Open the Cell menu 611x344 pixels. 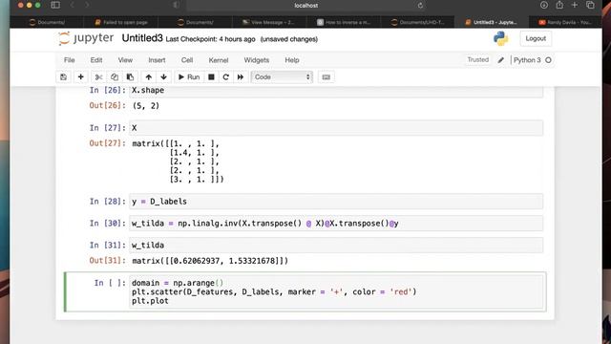[x=187, y=60]
